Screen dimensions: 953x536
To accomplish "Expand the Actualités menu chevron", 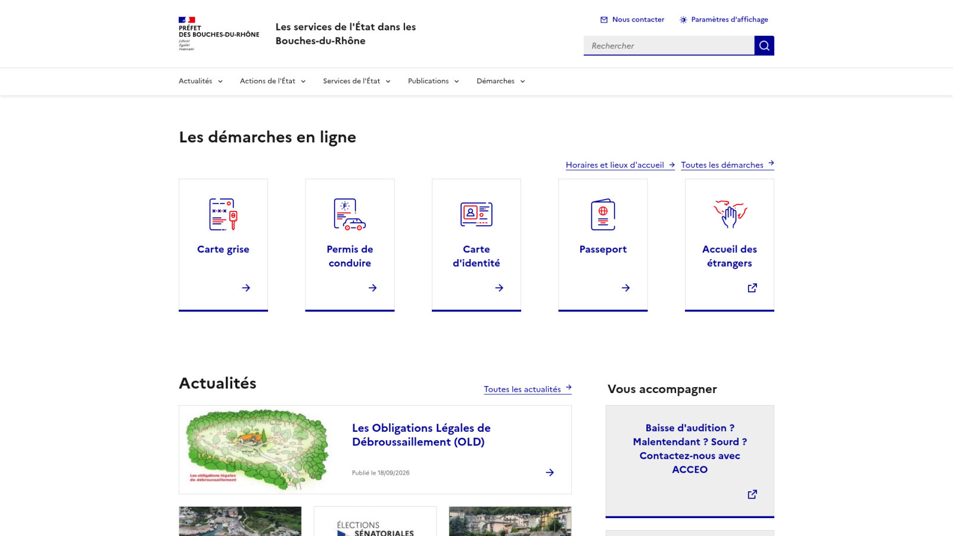I will [x=220, y=82].
